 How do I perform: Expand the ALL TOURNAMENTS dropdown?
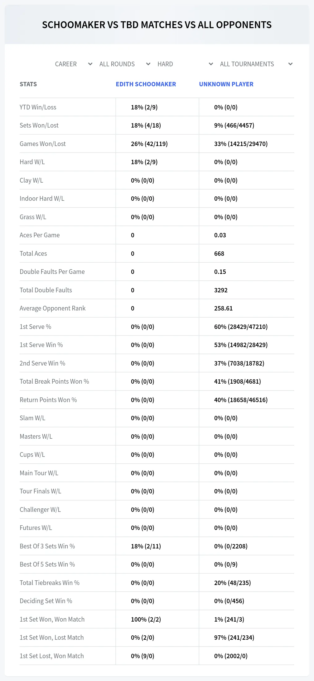(256, 64)
